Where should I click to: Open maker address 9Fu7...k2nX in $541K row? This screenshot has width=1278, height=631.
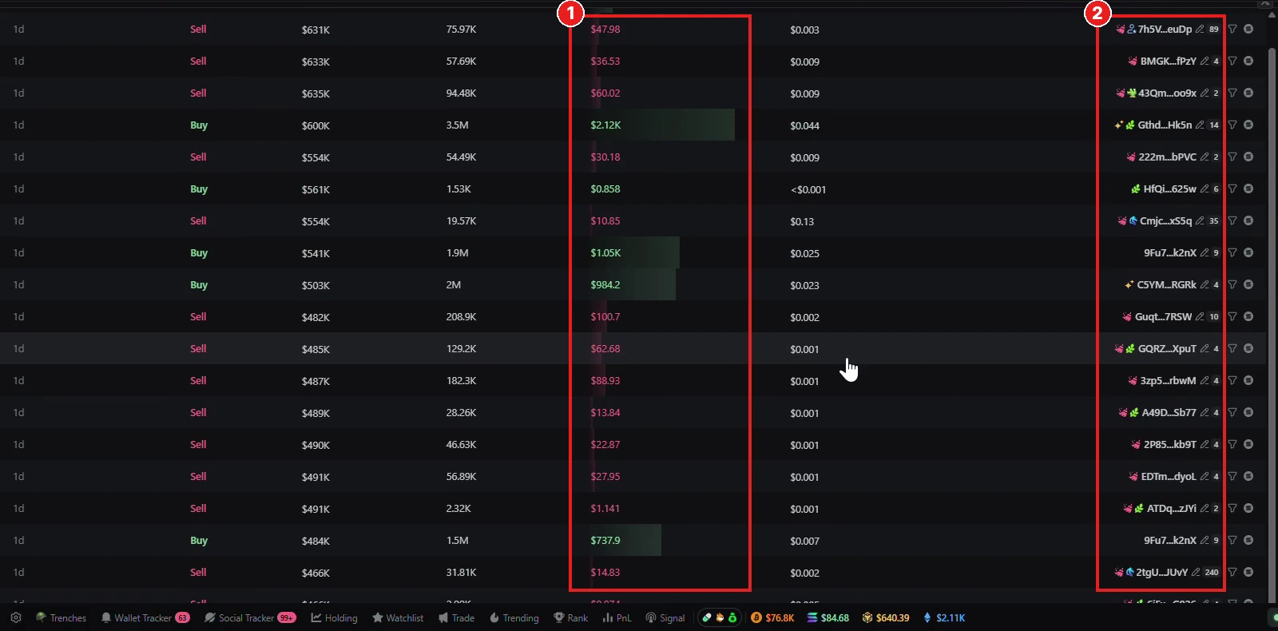pos(1170,252)
